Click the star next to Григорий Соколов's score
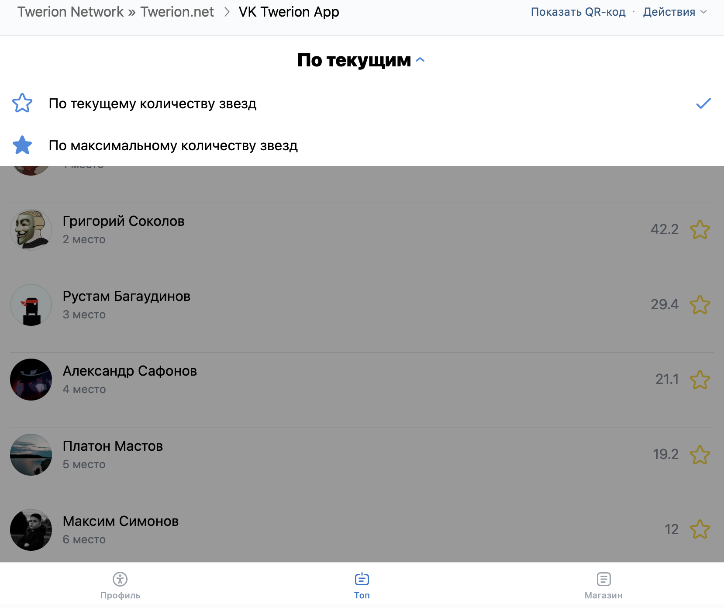 [700, 230]
